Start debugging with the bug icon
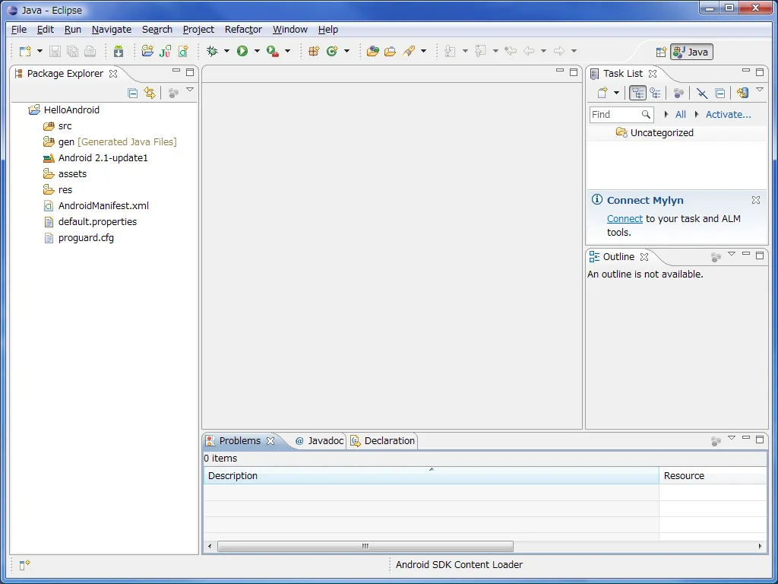Image resolution: width=778 pixels, height=584 pixels. point(213,51)
